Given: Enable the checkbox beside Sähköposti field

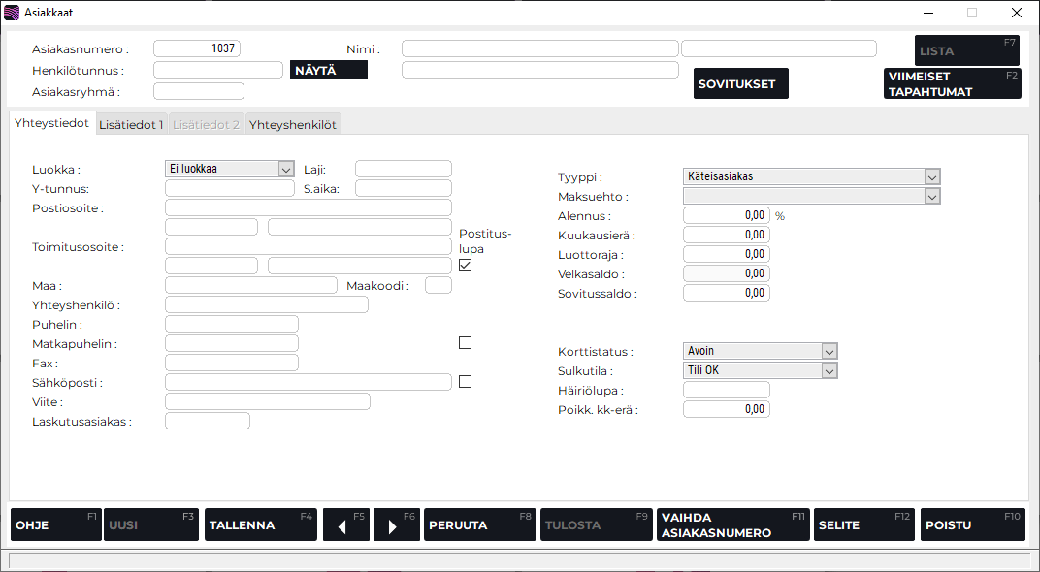Looking at the screenshot, I should point(465,382).
